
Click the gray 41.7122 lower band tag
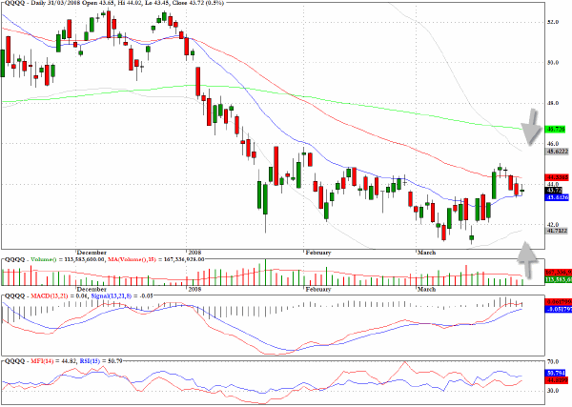tap(557, 231)
